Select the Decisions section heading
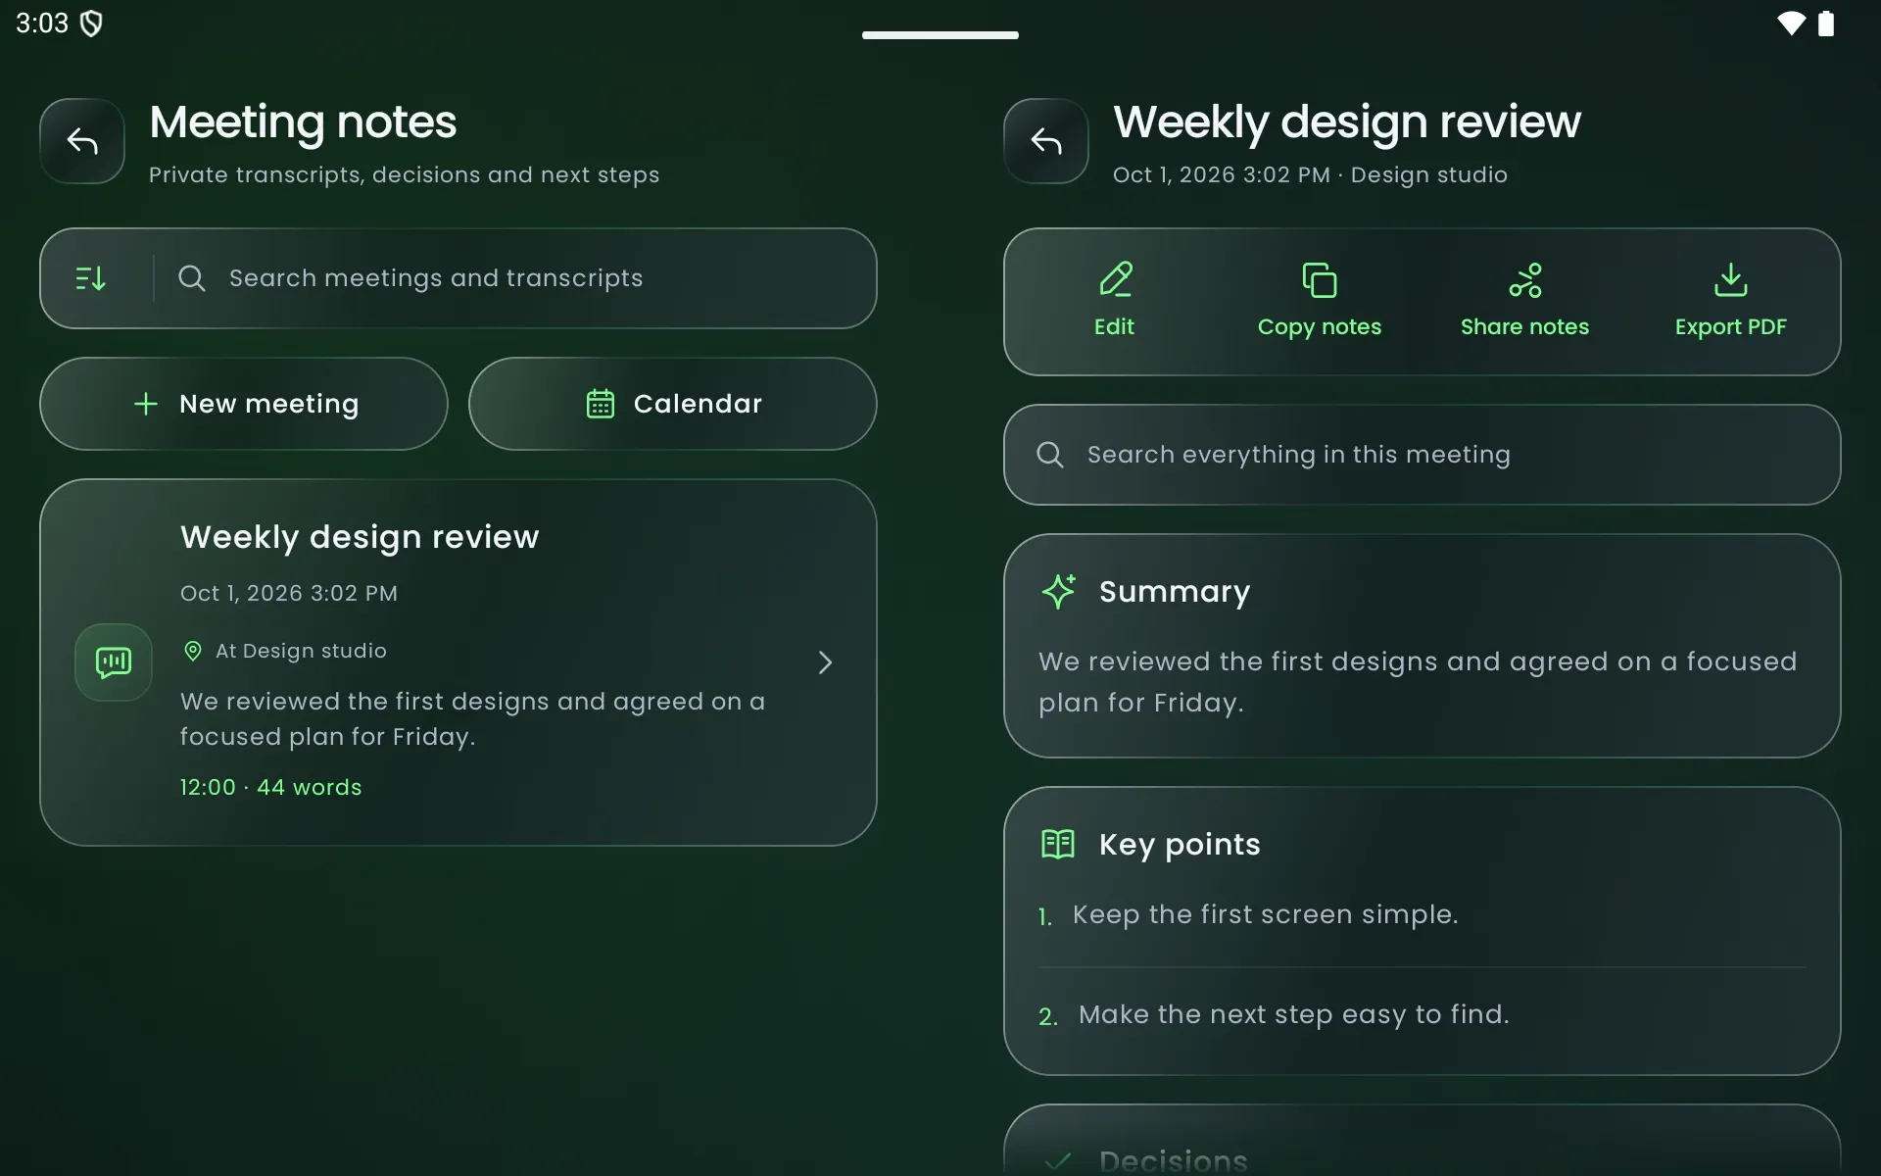 click(1174, 1161)
